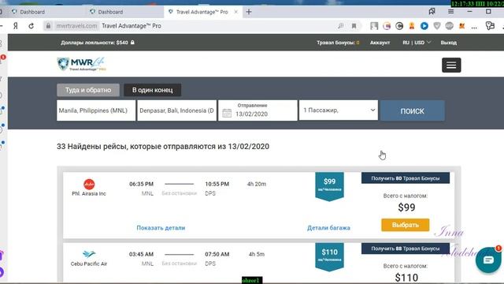
Task: Open departure date calendar icon
Action: (227, 113)
